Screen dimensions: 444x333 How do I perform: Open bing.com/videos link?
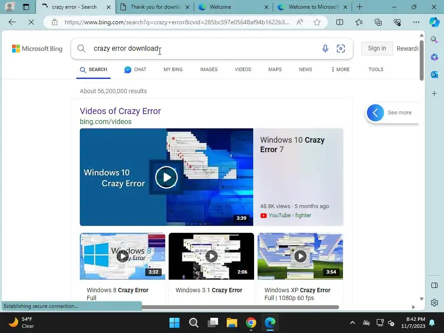[x=106, y=121]
